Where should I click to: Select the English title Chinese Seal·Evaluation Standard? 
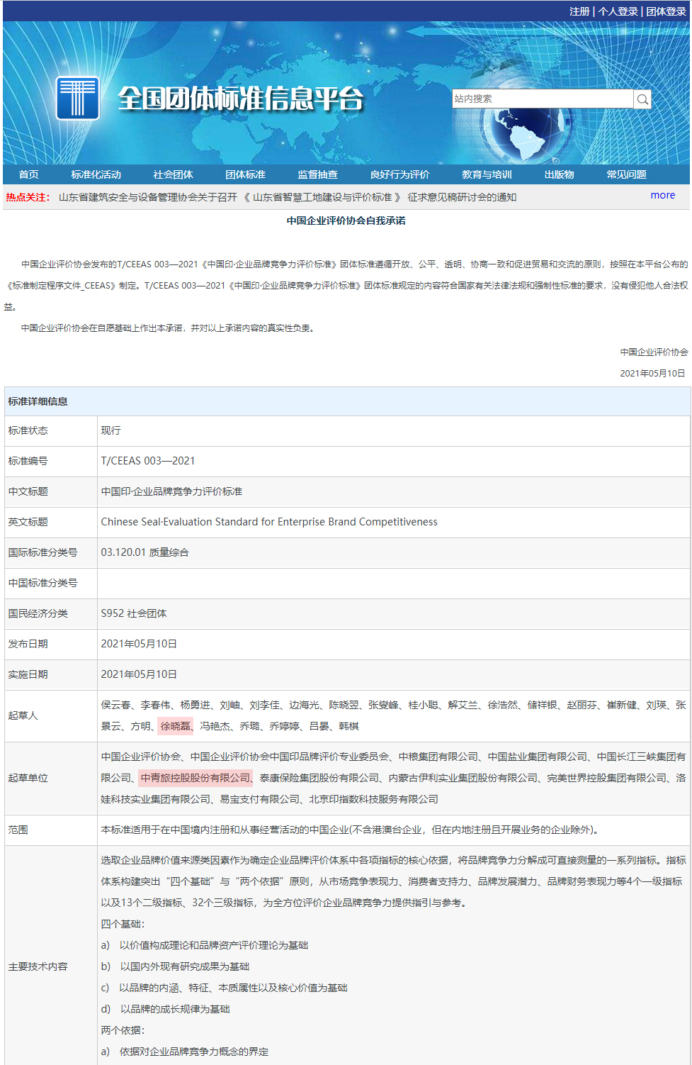pyautogui.click(x=269, y=522)
